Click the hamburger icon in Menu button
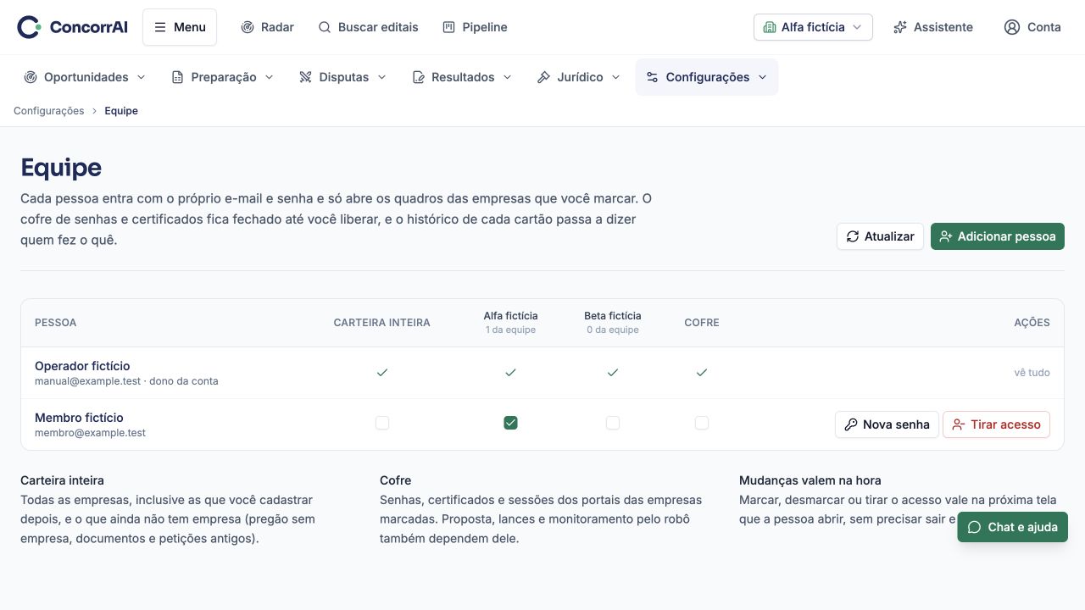 (160, 27)
